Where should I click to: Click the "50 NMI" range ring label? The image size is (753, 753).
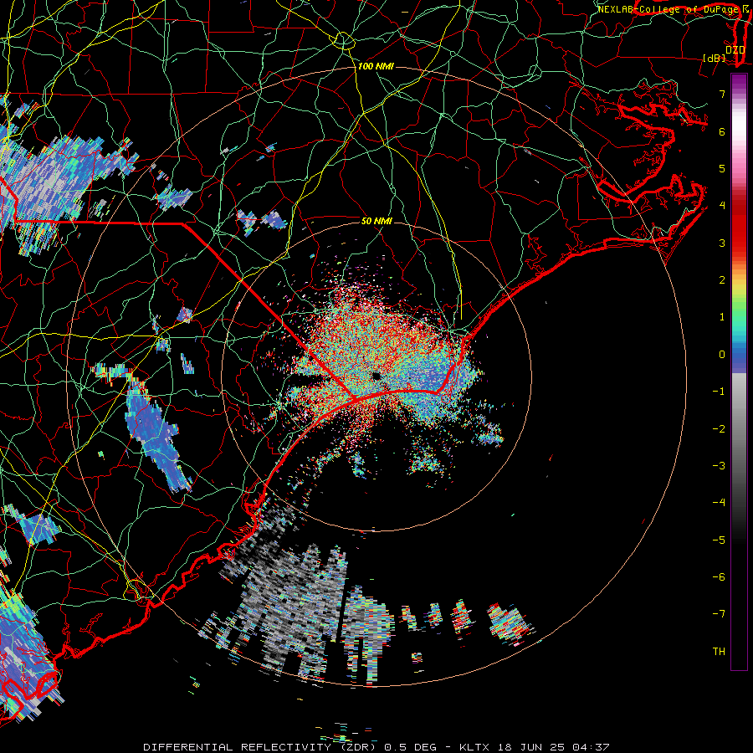click(376, 221)
